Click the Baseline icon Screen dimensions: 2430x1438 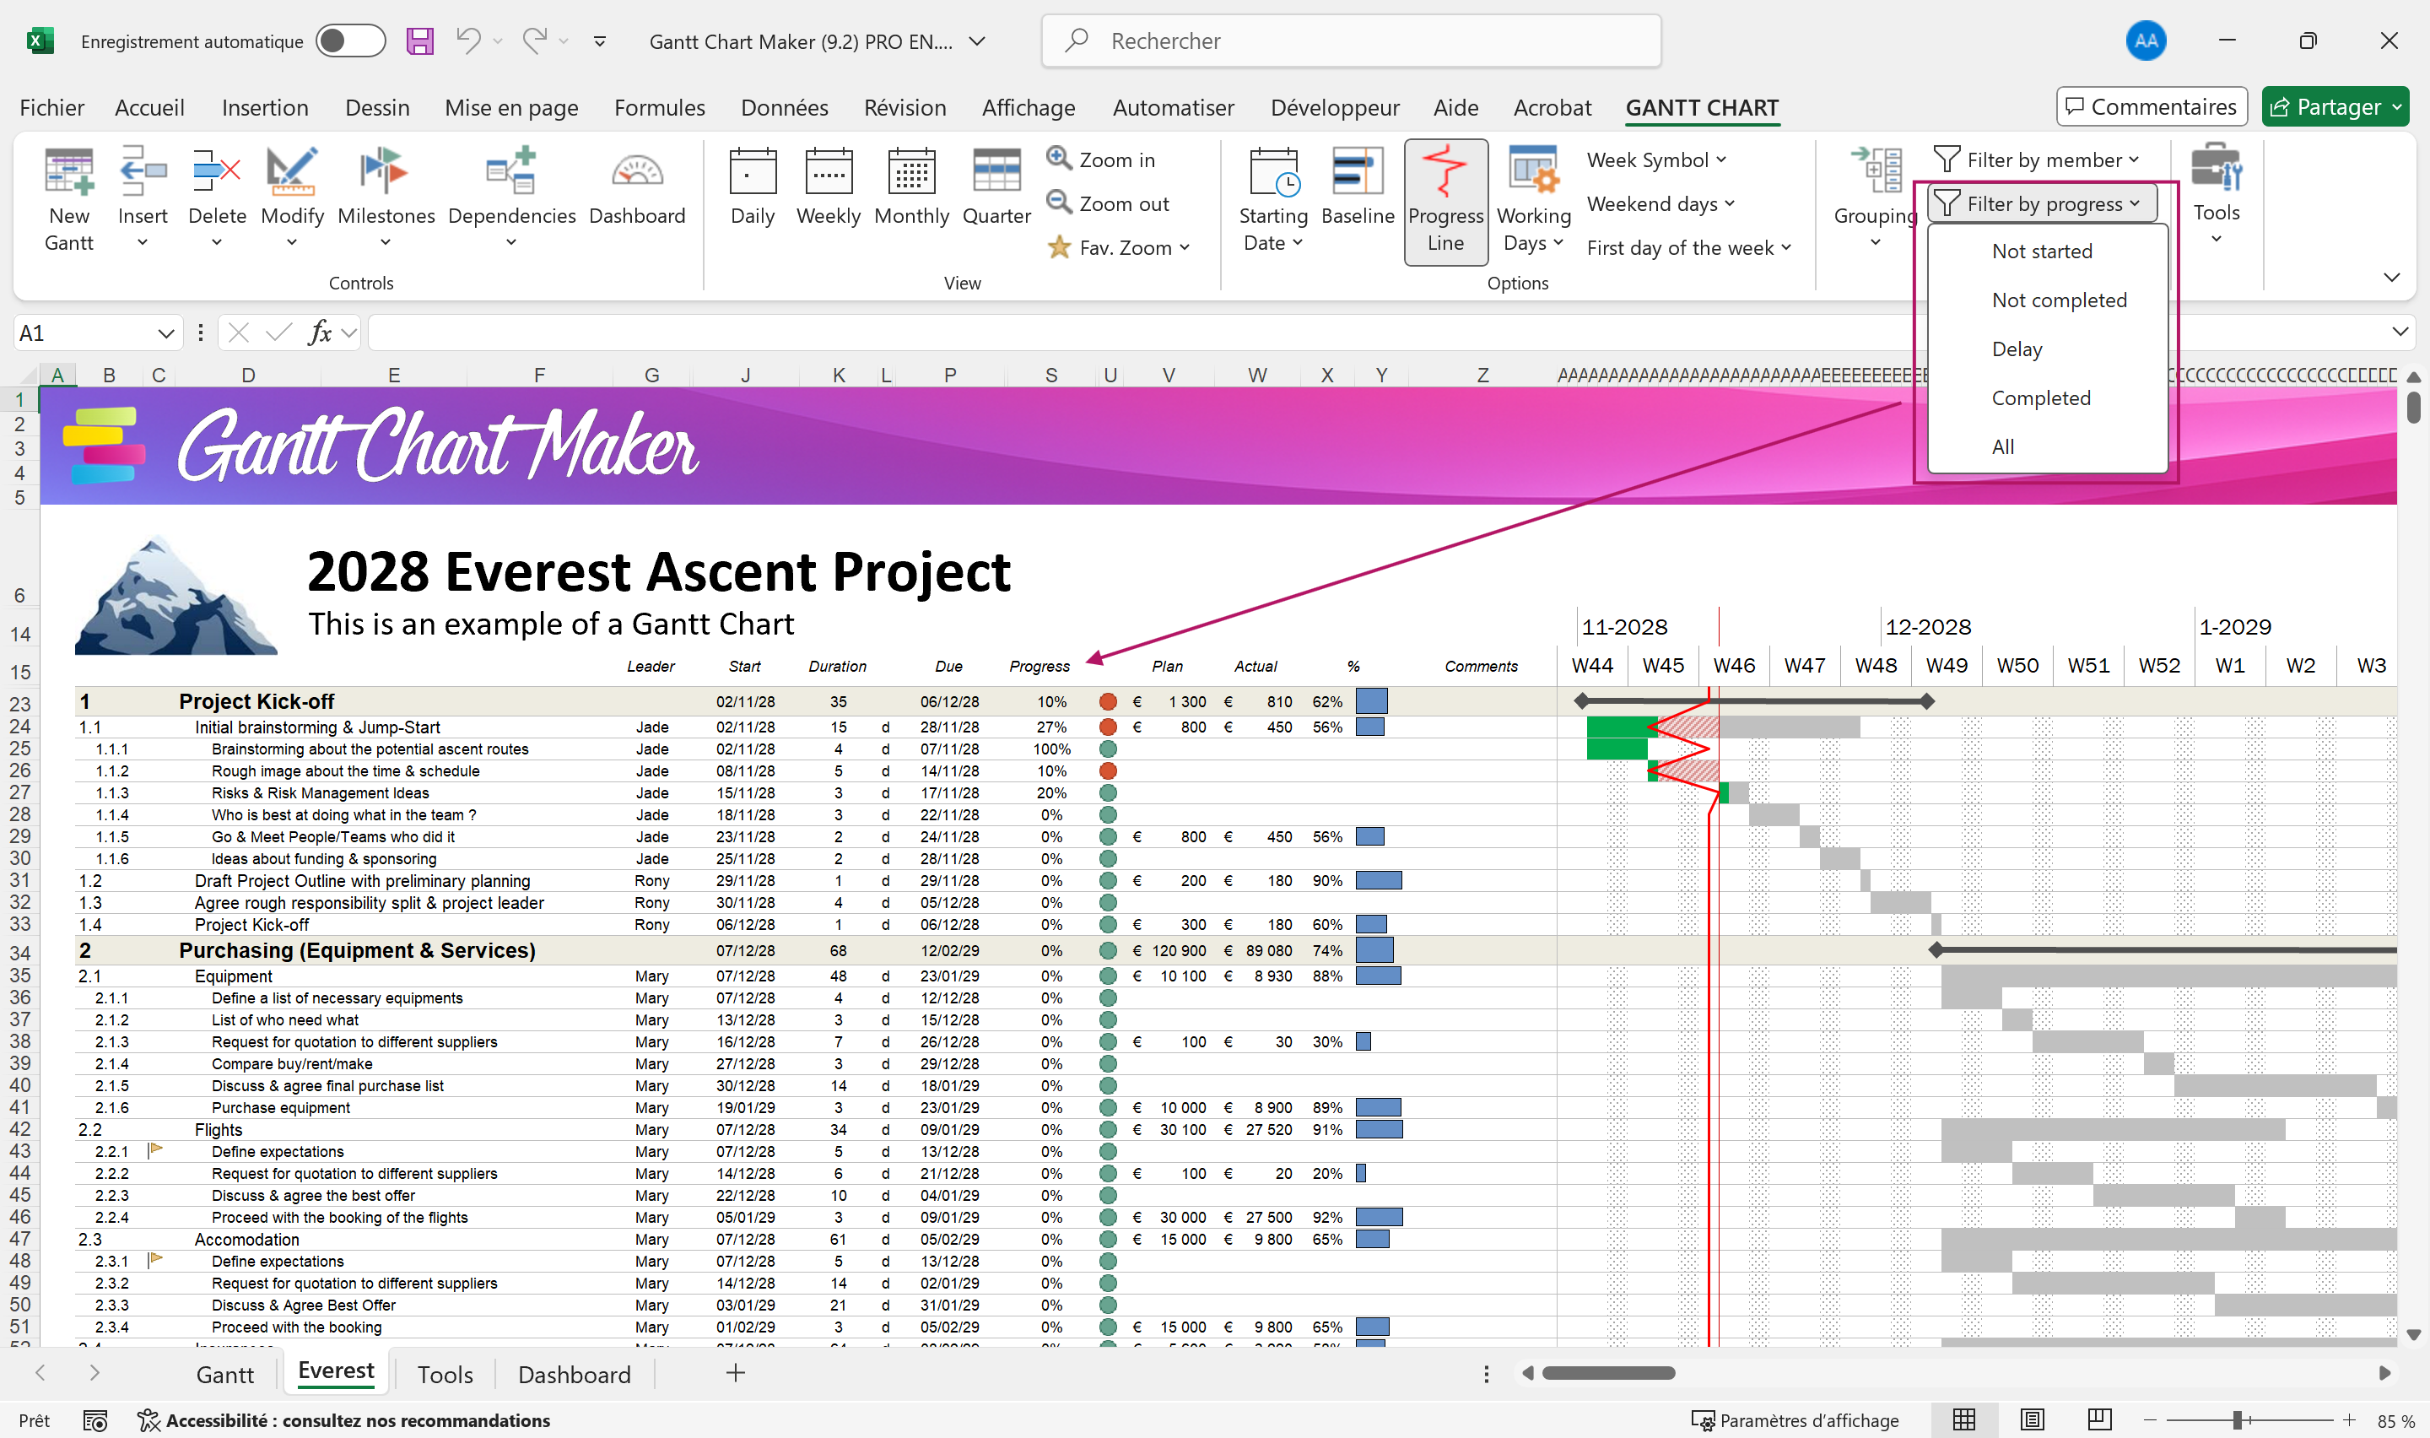pos(1358,189)
